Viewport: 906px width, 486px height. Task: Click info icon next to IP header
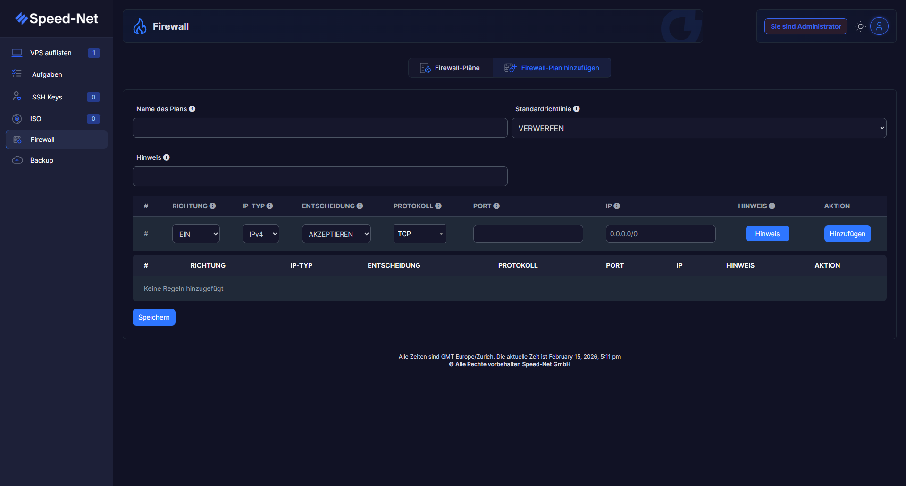click(617, 206)
